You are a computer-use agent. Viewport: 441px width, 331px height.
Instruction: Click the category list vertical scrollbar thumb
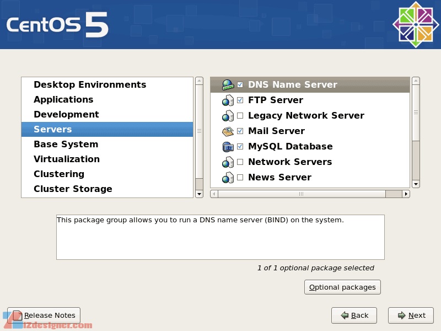199,131
